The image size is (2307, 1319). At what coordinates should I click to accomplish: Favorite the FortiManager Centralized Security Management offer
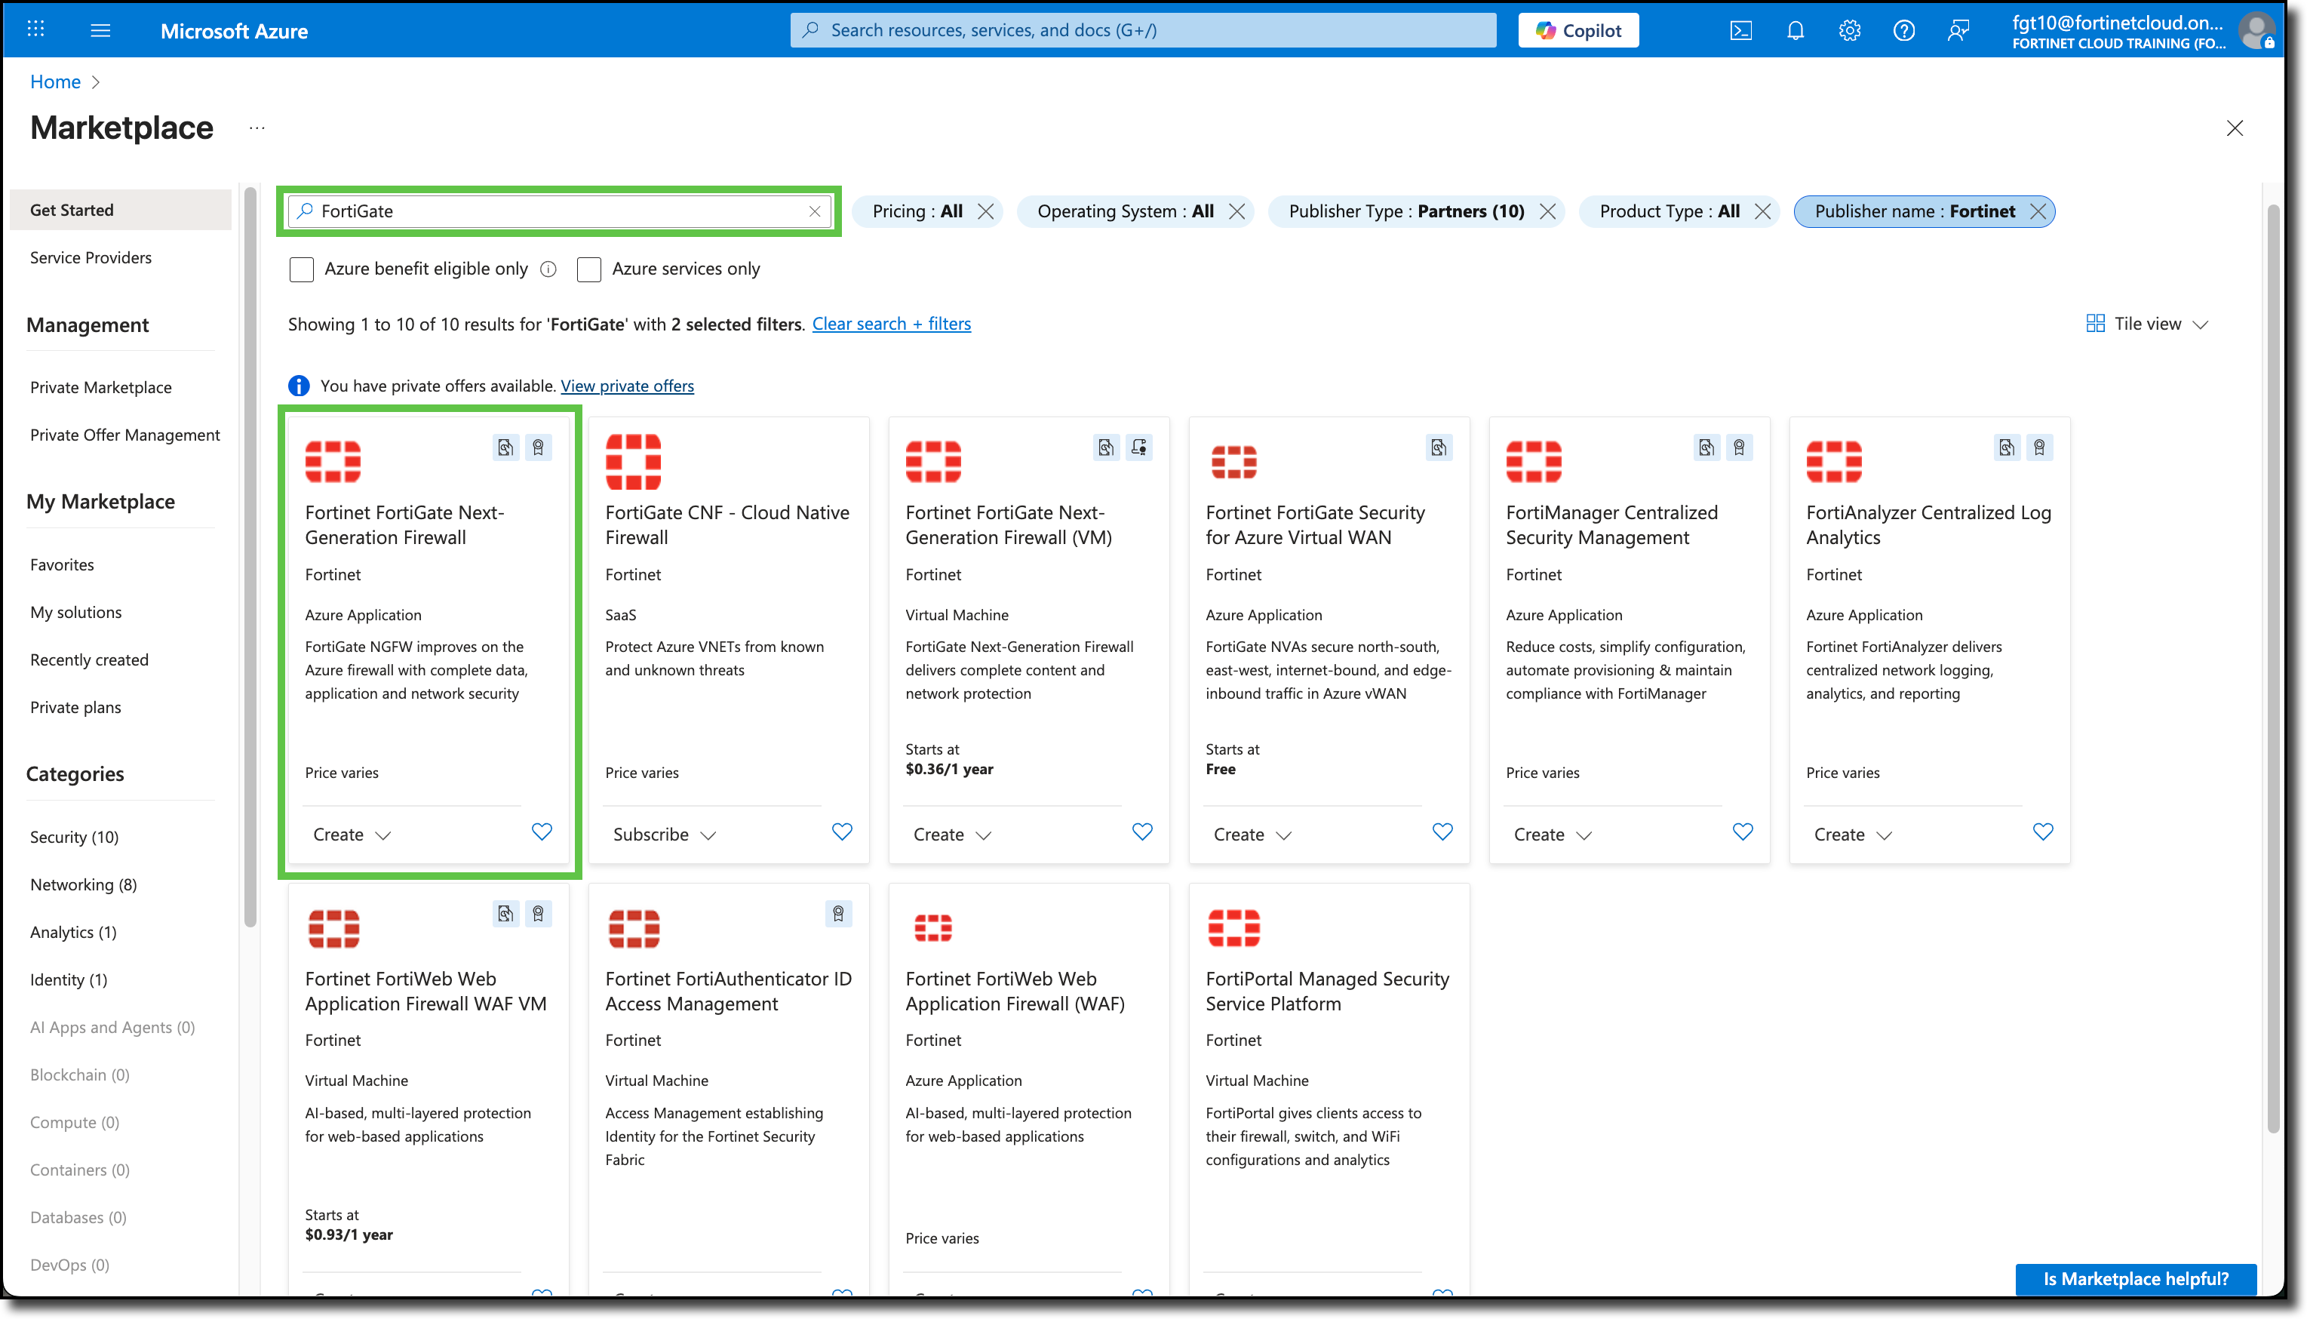click(x=1742, y=832)
